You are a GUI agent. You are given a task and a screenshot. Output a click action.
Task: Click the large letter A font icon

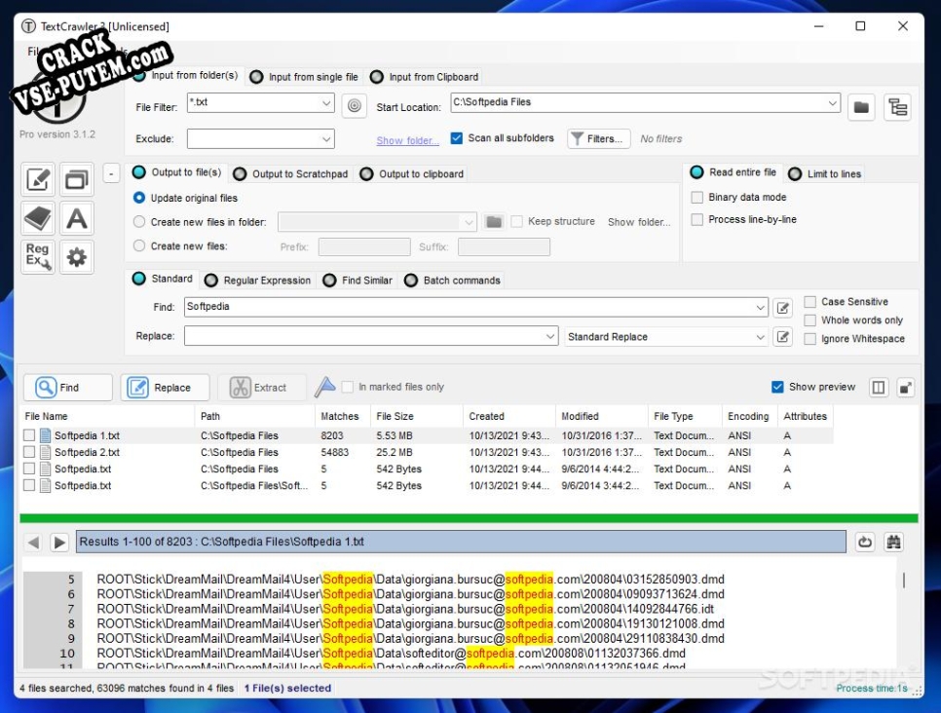tap(76, 218)
